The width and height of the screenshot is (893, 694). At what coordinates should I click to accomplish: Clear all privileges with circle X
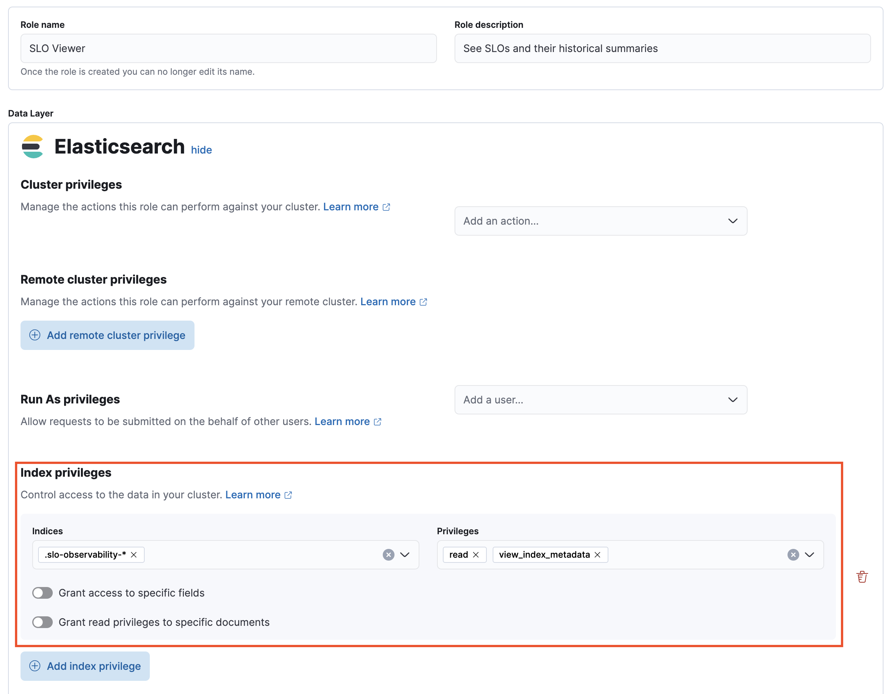tap(793, 554)
